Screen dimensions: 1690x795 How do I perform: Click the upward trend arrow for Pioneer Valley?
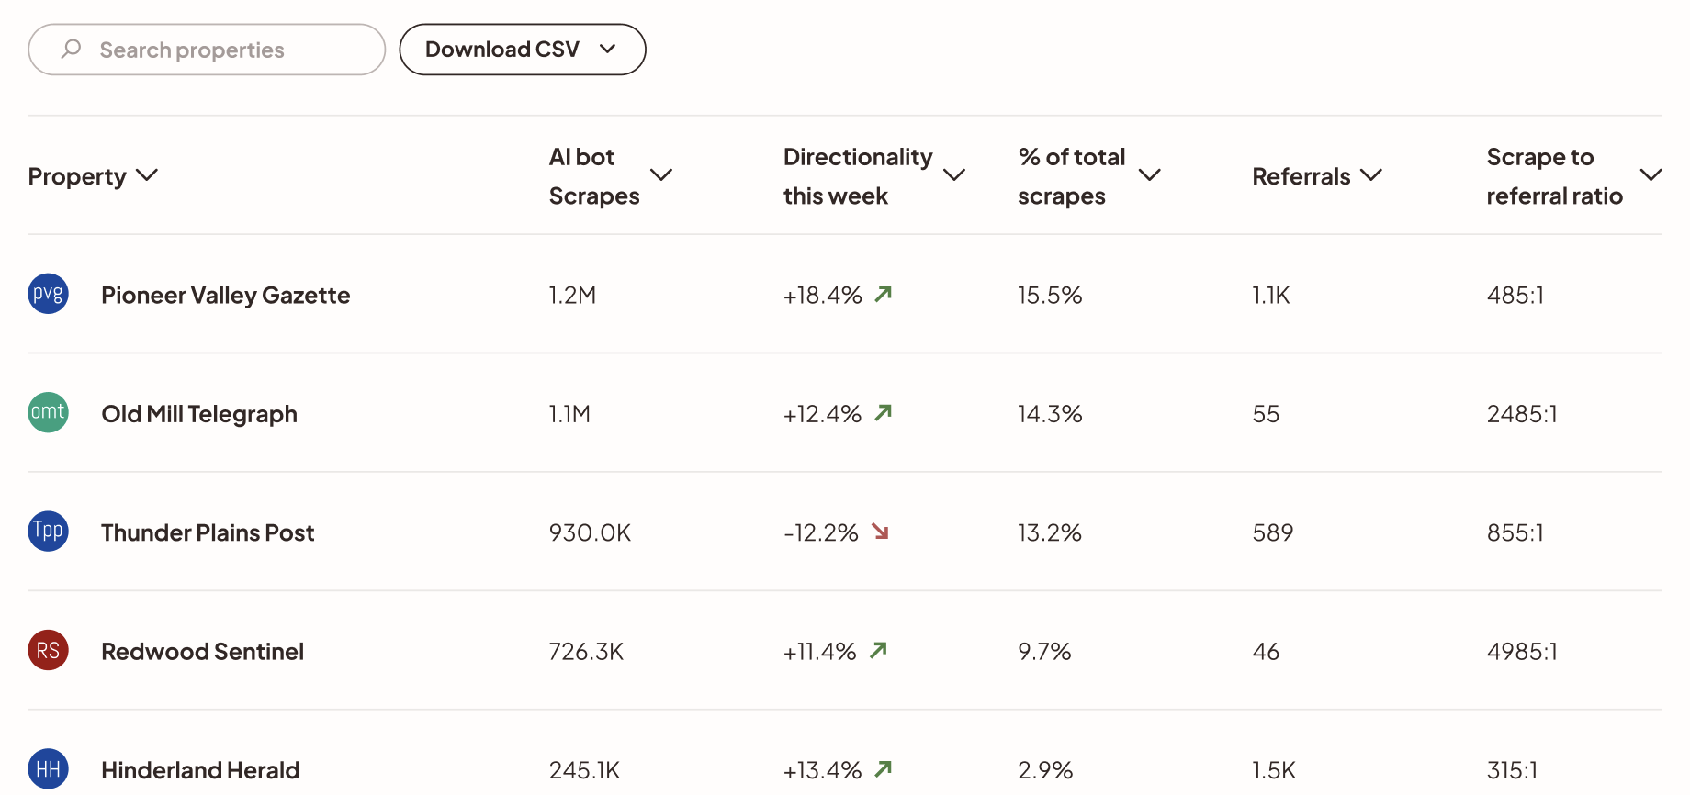click(884, 294)
